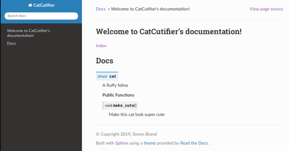Image resolution: width=289 pixels, height=151 pixels.
Task: Open the theme link in the footer
Action: pos(150,143)
